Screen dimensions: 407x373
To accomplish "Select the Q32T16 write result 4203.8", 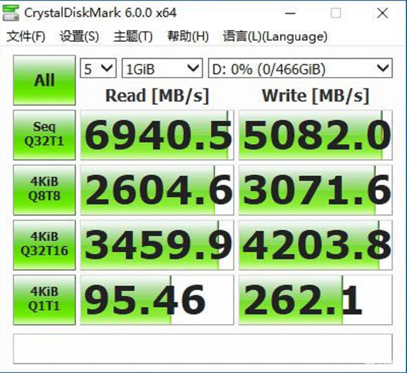I will (315, 245).
